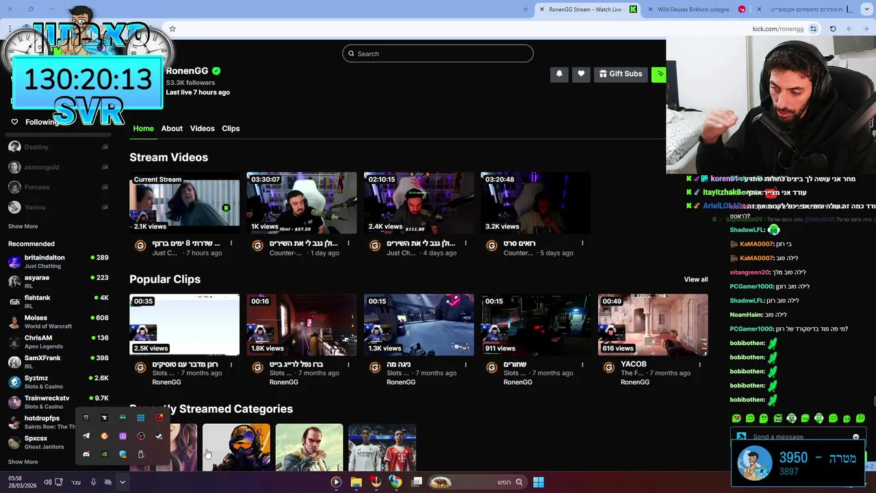Open options menu for the Current Stream video
The width and height of the screenshot is (876, 493).
(231, 243)
